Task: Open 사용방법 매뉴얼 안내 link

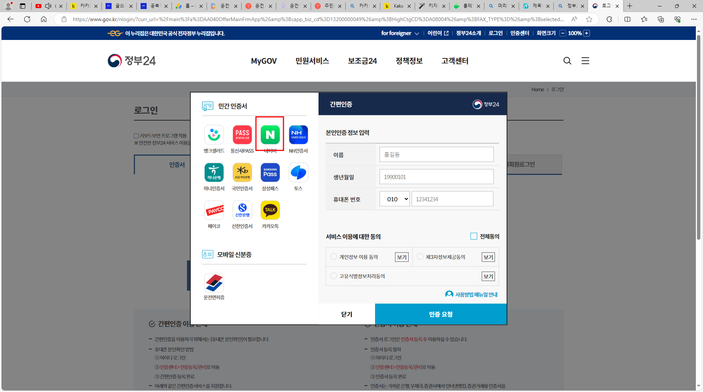Action: 472,294
